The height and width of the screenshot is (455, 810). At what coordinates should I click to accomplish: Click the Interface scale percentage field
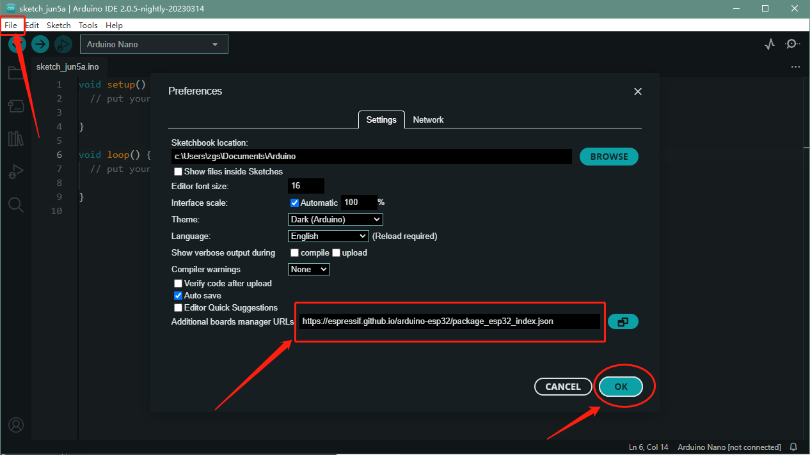pyautogui.click(x=358, y=203)
